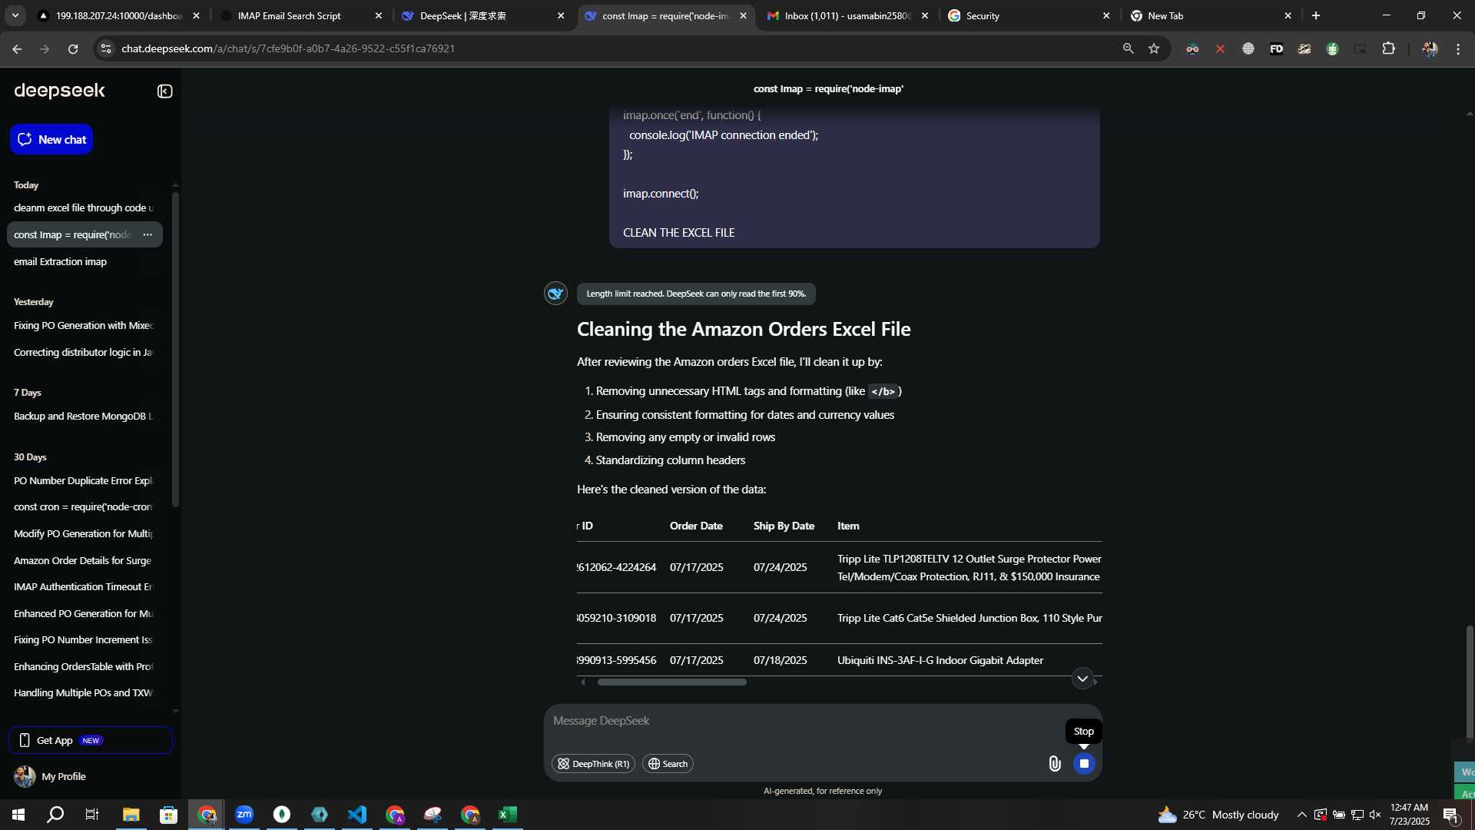Switch to the New Tab tab
Viewport: 1475px width, 830px height.
(x=1211, y=15)
